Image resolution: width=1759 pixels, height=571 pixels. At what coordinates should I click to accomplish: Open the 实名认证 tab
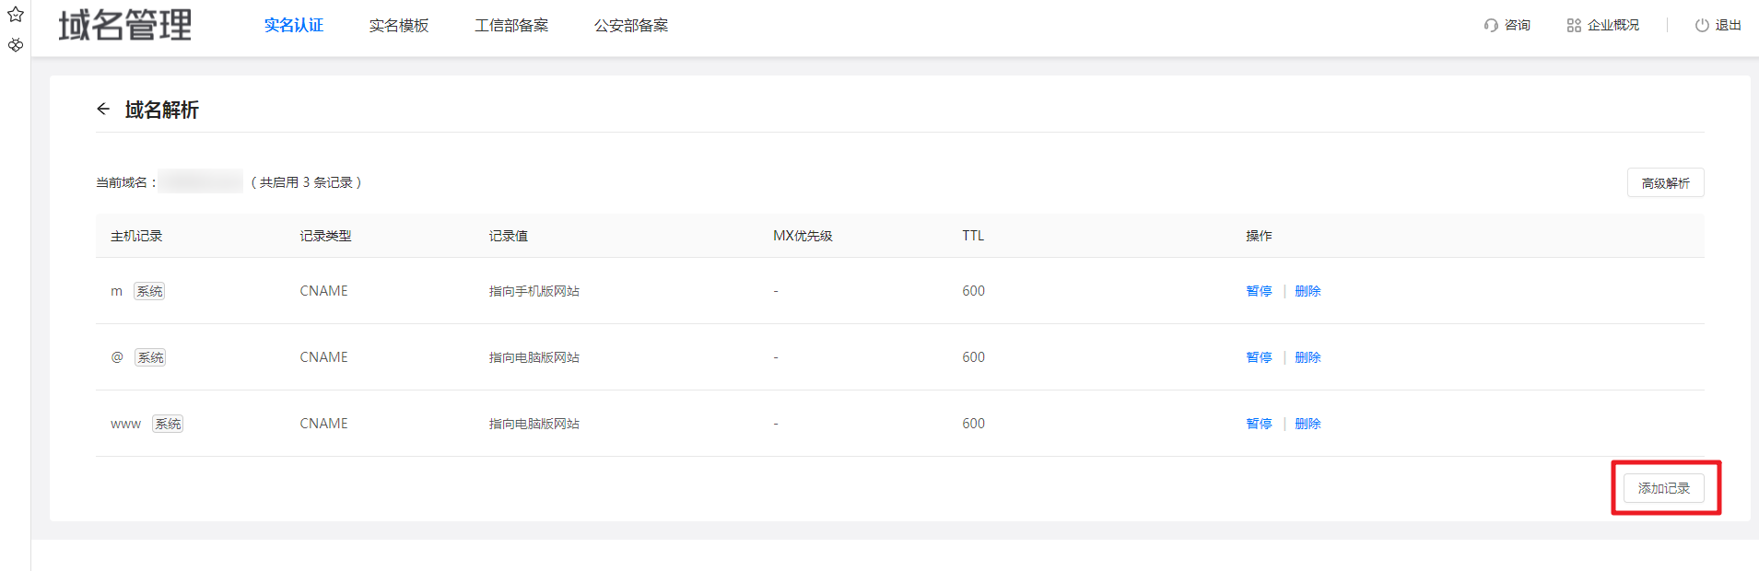click(293, 26)
